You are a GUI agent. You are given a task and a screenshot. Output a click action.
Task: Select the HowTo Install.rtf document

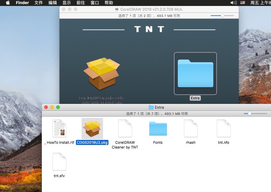[x=59, y=128]
